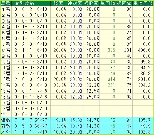Viewport: 154px width, 135px height.
Task: Click record 3- 5- 3-66/77
Action: tap(31, 126)
